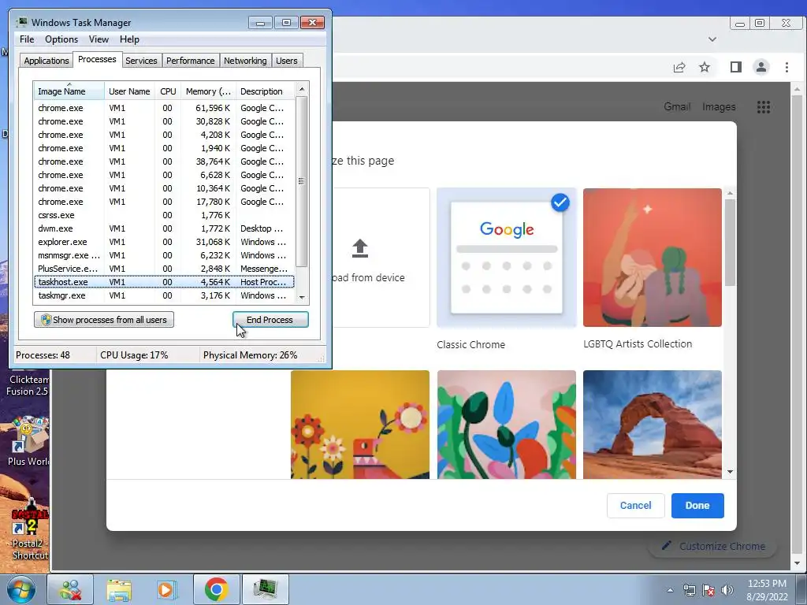Viewport: 807px width, 605px height.
Task: Click the process list scrollbar thumb
Action: (x=302, y=181)
